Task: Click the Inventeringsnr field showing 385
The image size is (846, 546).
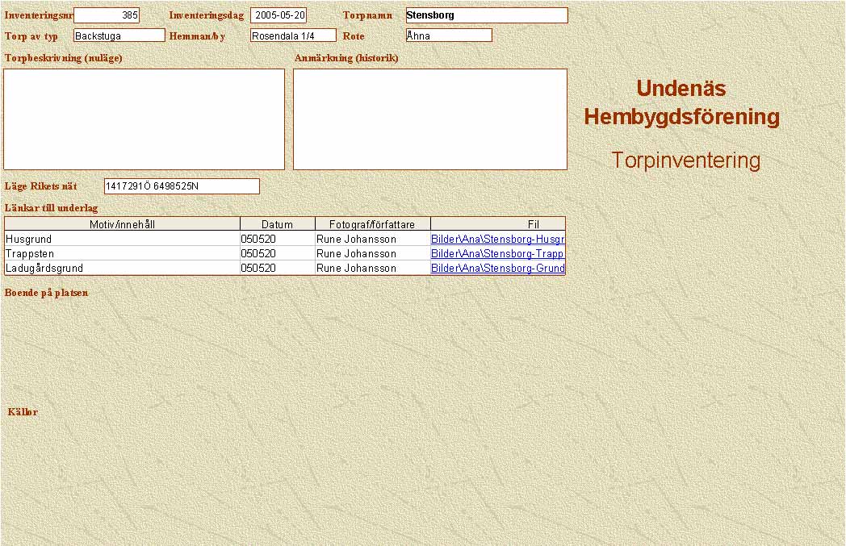Action: [x=107, y=15]
